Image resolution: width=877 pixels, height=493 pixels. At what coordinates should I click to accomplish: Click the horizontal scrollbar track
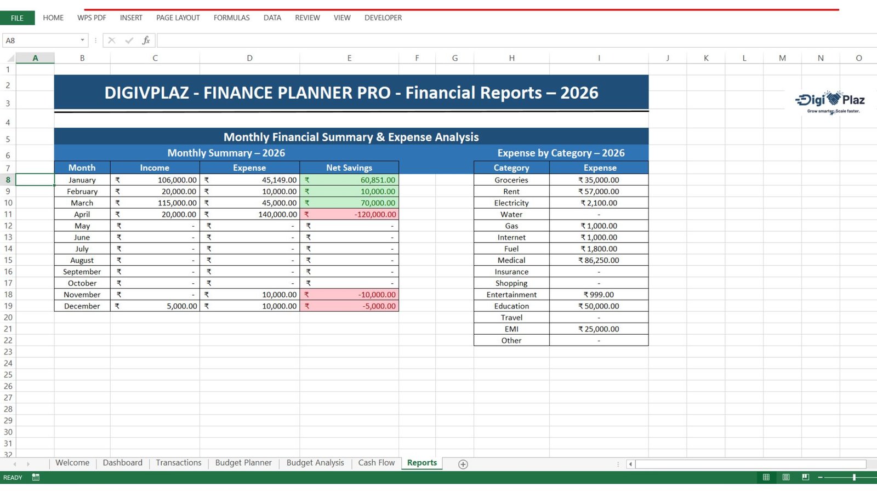coord(750,465)
